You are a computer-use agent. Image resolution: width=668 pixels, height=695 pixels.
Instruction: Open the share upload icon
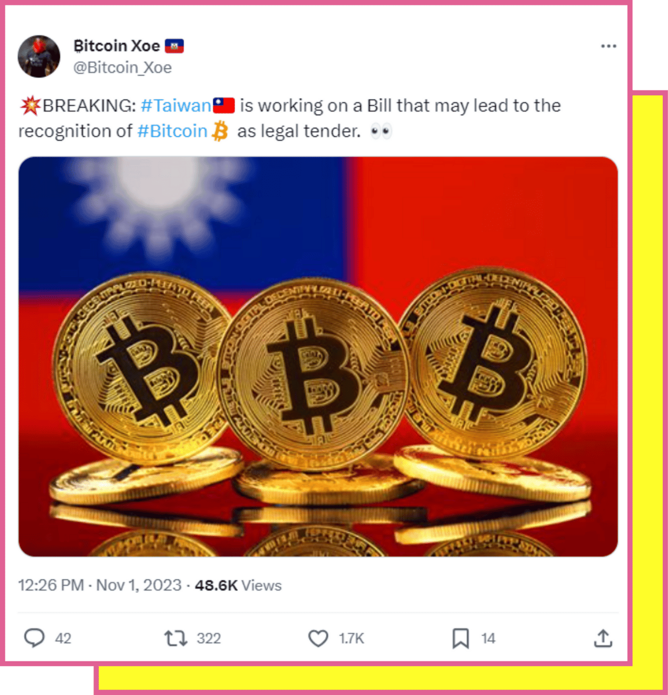click(603, 639)
